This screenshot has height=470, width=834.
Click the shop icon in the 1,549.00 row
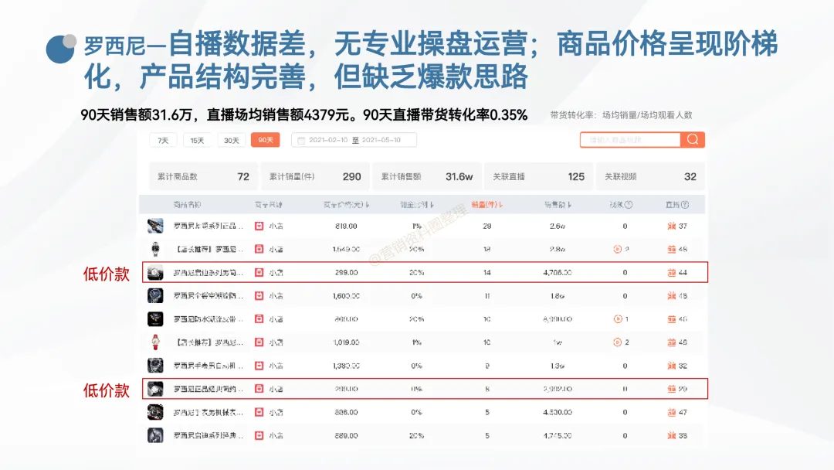point(259,249)
